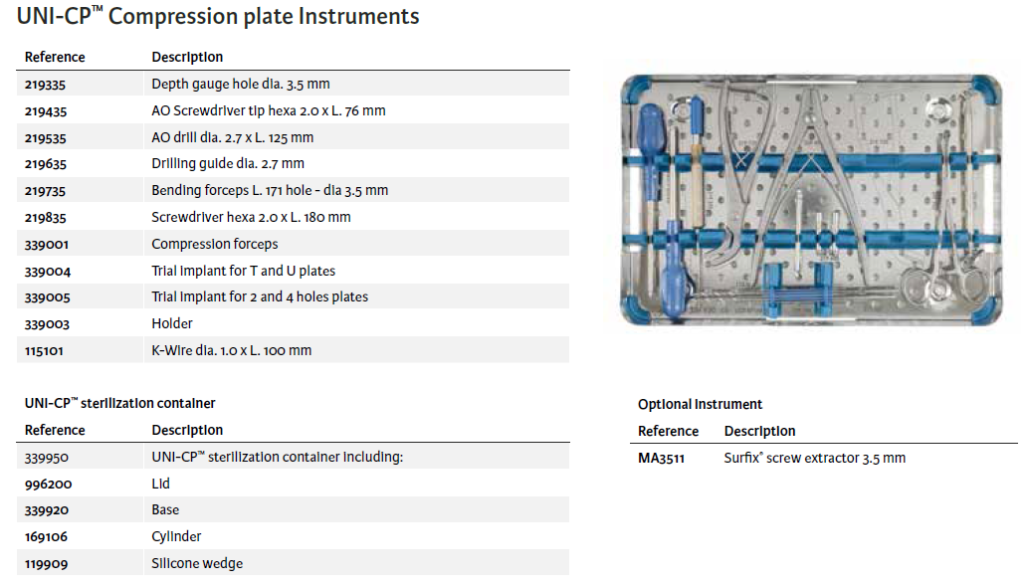This screenshot has width=1028, height=587.
Task: Click the instrument tray photo
Action: 812,199
